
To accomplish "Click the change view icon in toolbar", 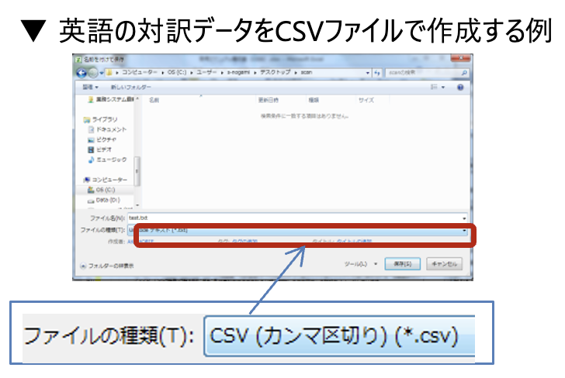I will tap(434, 87).
